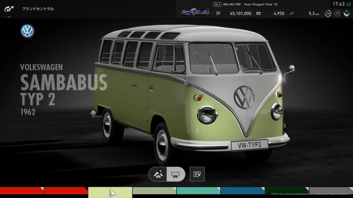The width and height of the screenshot is (353, 198).
Task: Open the player emblem icon in the top bar
Action: coord(347,13)
